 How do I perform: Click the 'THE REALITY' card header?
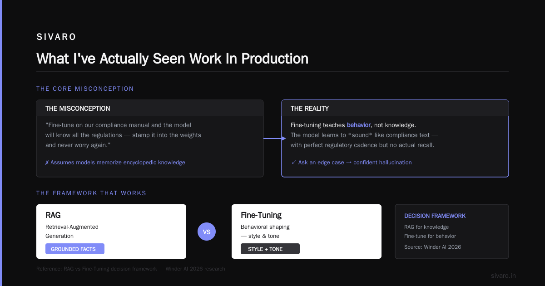[x=395, y=108]
